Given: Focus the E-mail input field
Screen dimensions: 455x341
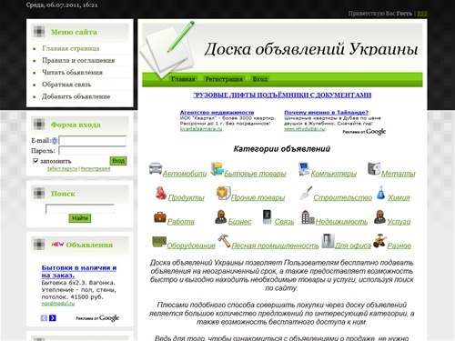Looking at the screenshot, I should point(93,140).
